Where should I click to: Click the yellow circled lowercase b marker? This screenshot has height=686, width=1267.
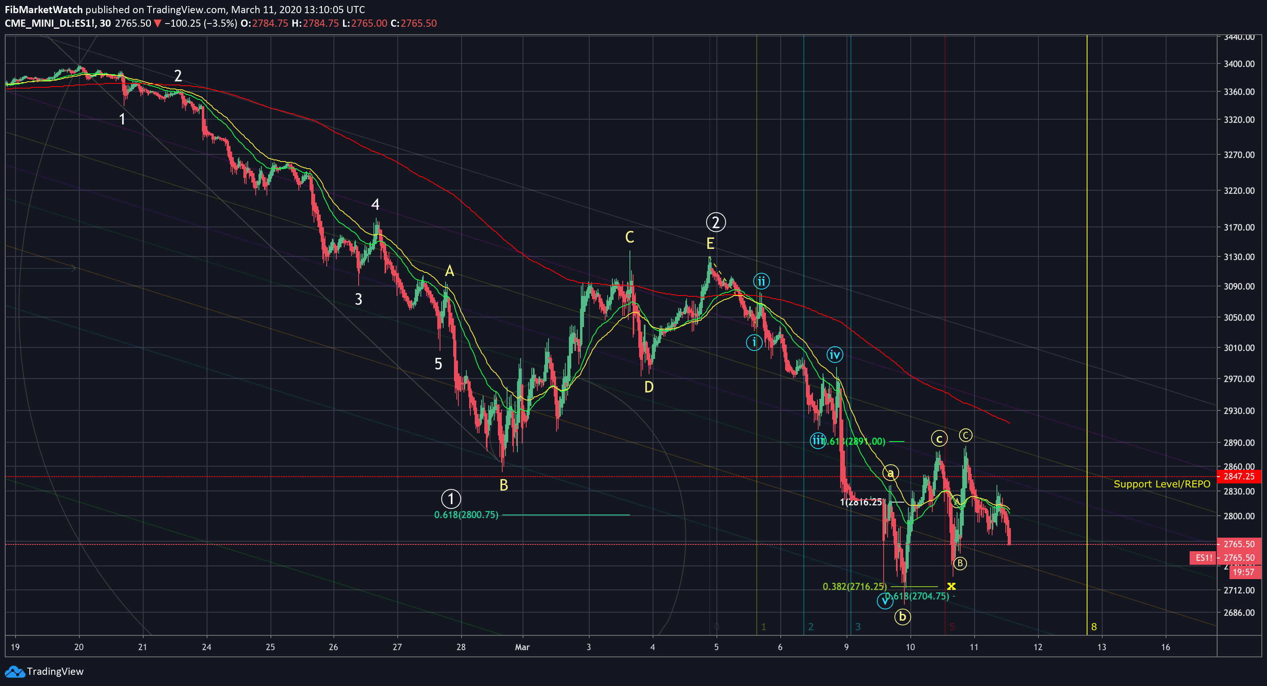tap(902, 617)
